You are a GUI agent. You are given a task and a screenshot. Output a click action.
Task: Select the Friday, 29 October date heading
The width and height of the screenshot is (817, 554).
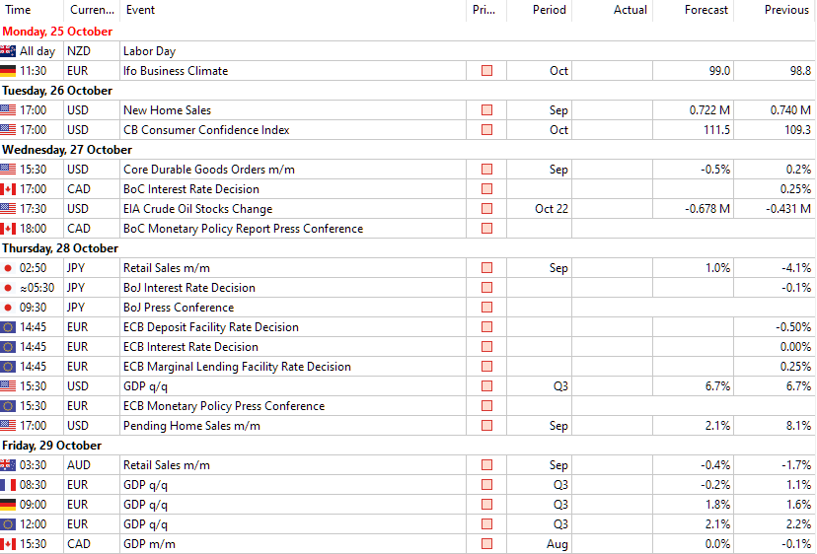(x=52, y=446)
